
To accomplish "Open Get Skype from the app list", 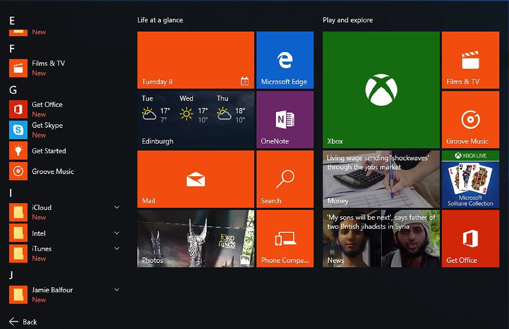I will click(x=46, y=130).
